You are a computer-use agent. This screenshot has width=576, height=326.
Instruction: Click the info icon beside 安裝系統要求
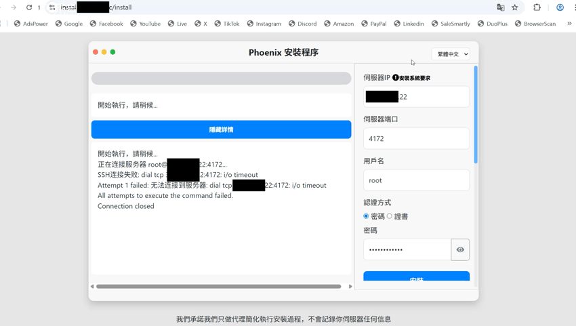pos(395,77)
